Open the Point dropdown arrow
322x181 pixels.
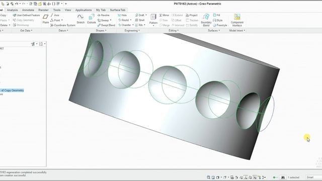click(62, 20)
